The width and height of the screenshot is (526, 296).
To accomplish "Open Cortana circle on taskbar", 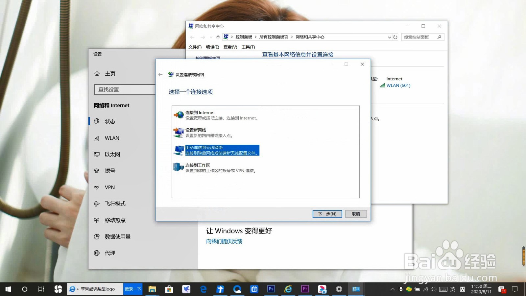I will (25, 289).
